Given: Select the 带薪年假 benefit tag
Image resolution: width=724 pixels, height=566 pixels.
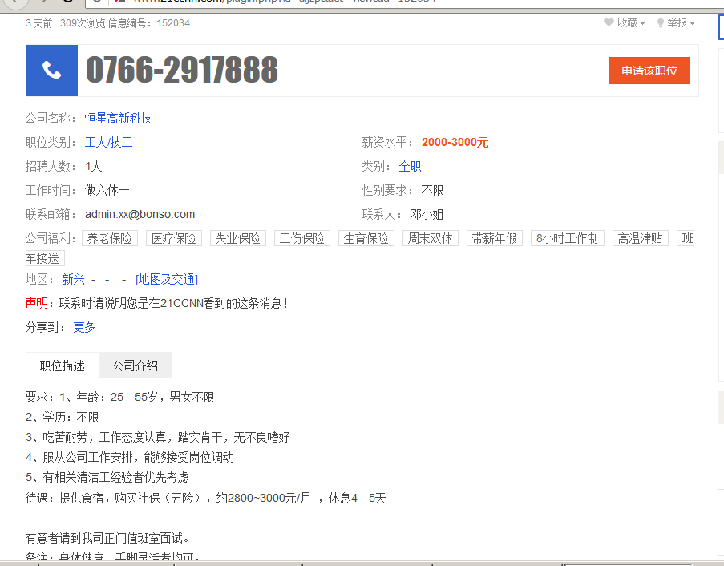Looking at the screenshot, I should click(x=494, y=238).
